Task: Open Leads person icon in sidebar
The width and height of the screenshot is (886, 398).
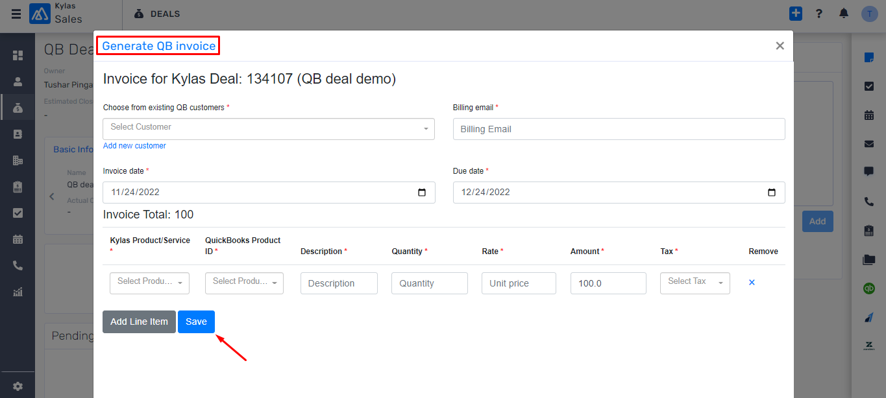Action: tap(18, 82)
